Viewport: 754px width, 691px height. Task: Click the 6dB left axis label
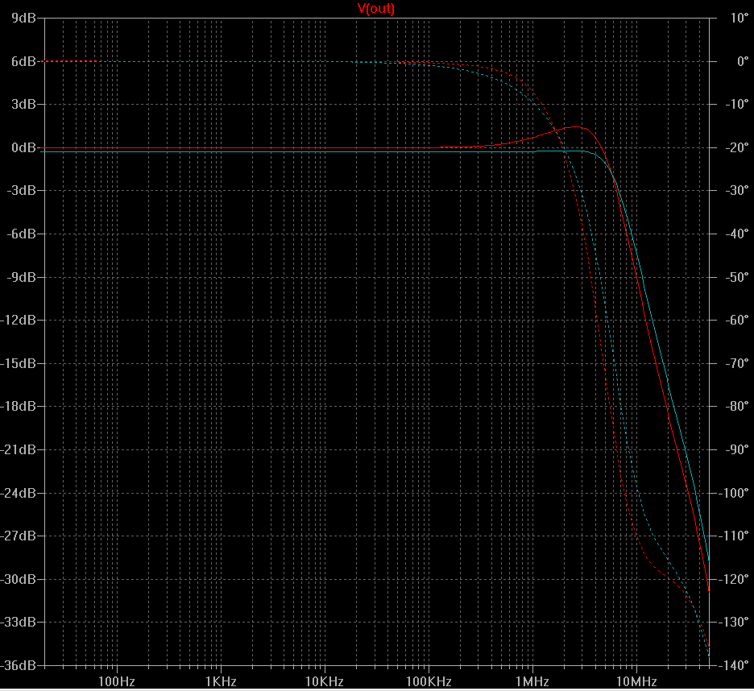(x=23, y=61)
